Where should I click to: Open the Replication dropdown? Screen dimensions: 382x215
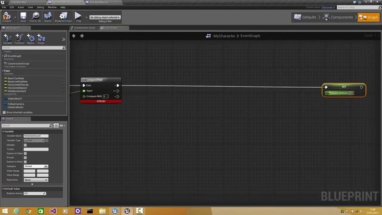36,180
